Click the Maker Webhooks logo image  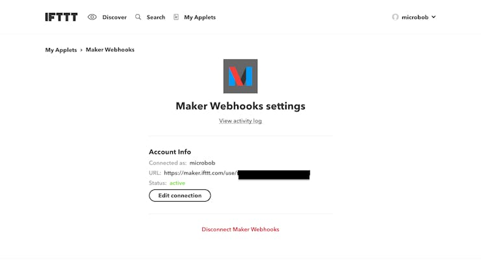tap(240, 76)
